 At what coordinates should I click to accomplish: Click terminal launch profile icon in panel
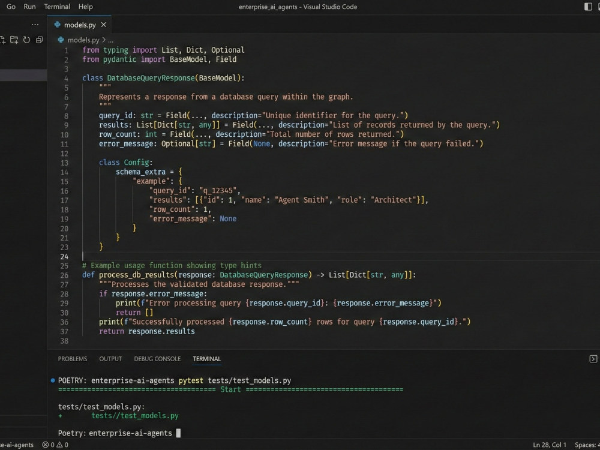coord(593,359)
